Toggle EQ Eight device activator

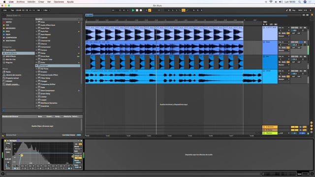click(x=5, y=141)
